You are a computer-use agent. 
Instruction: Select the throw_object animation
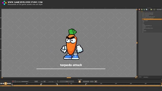click(152, 20)
